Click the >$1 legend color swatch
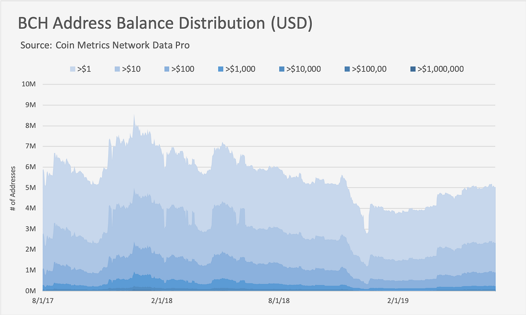 tap(73, 69)
